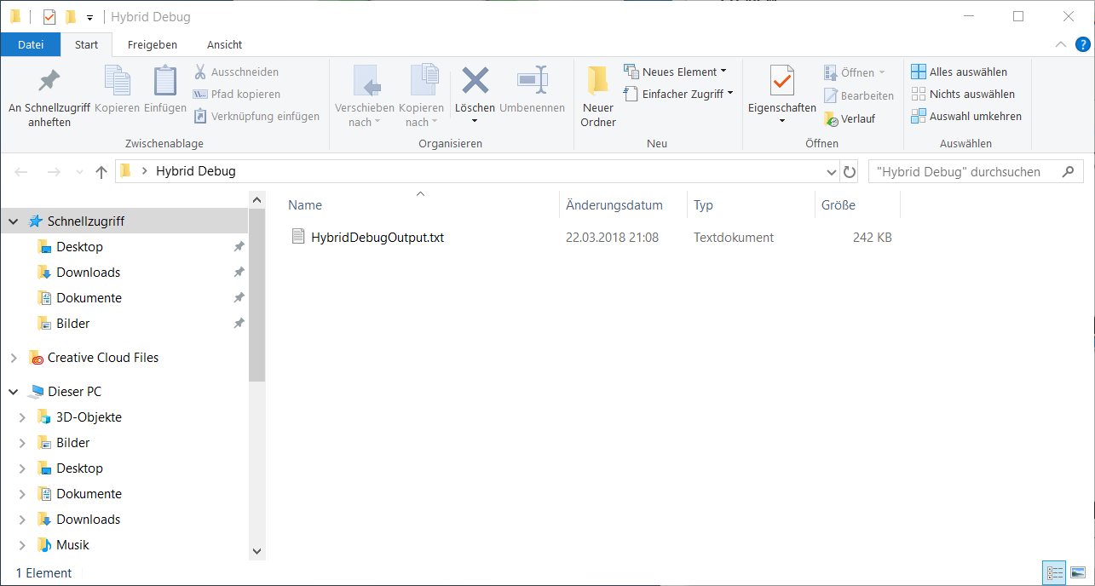Switch to large thumbnails view icon
This screenshot has width=1095, height=586.
[1077, 572]
